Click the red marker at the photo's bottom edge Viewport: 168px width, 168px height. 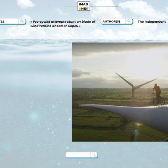click(111, 142)
